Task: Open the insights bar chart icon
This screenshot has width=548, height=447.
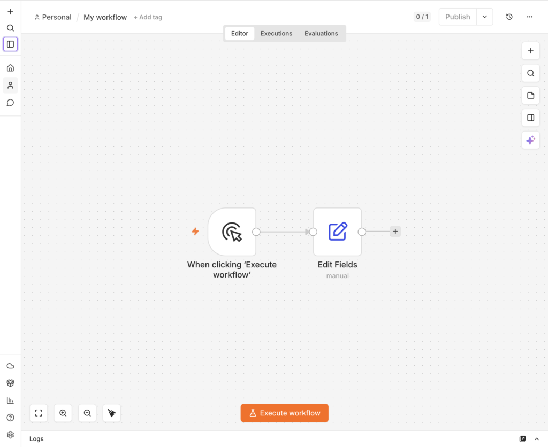Action: point(11,400)
